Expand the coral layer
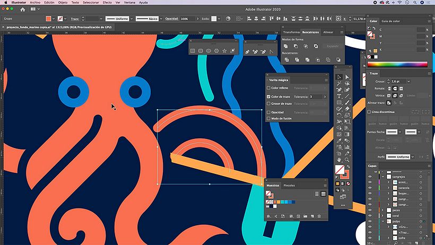 (383, 216)
